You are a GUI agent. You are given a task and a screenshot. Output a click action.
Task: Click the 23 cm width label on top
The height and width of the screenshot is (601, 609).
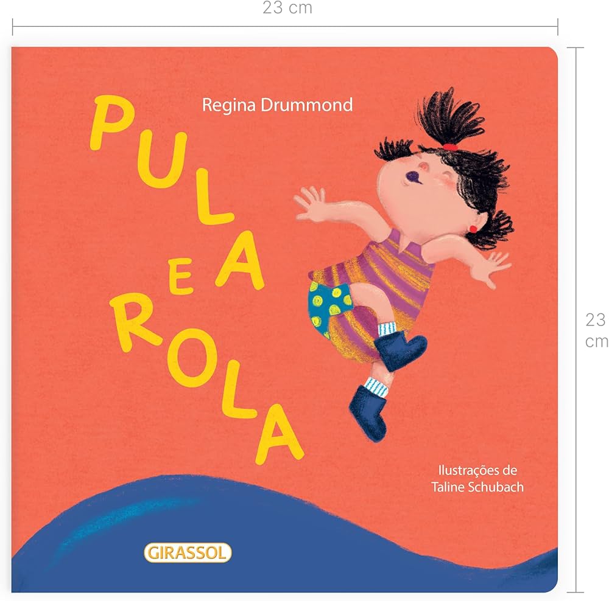click(287, 8)
